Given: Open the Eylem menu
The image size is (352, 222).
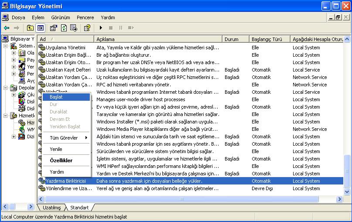Looking at the screenshot, I should click(38, 17).
